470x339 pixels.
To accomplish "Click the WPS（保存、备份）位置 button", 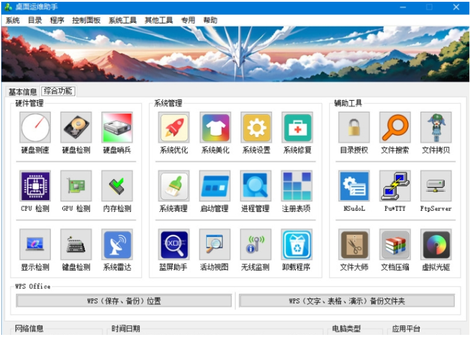I will point(124,301).
